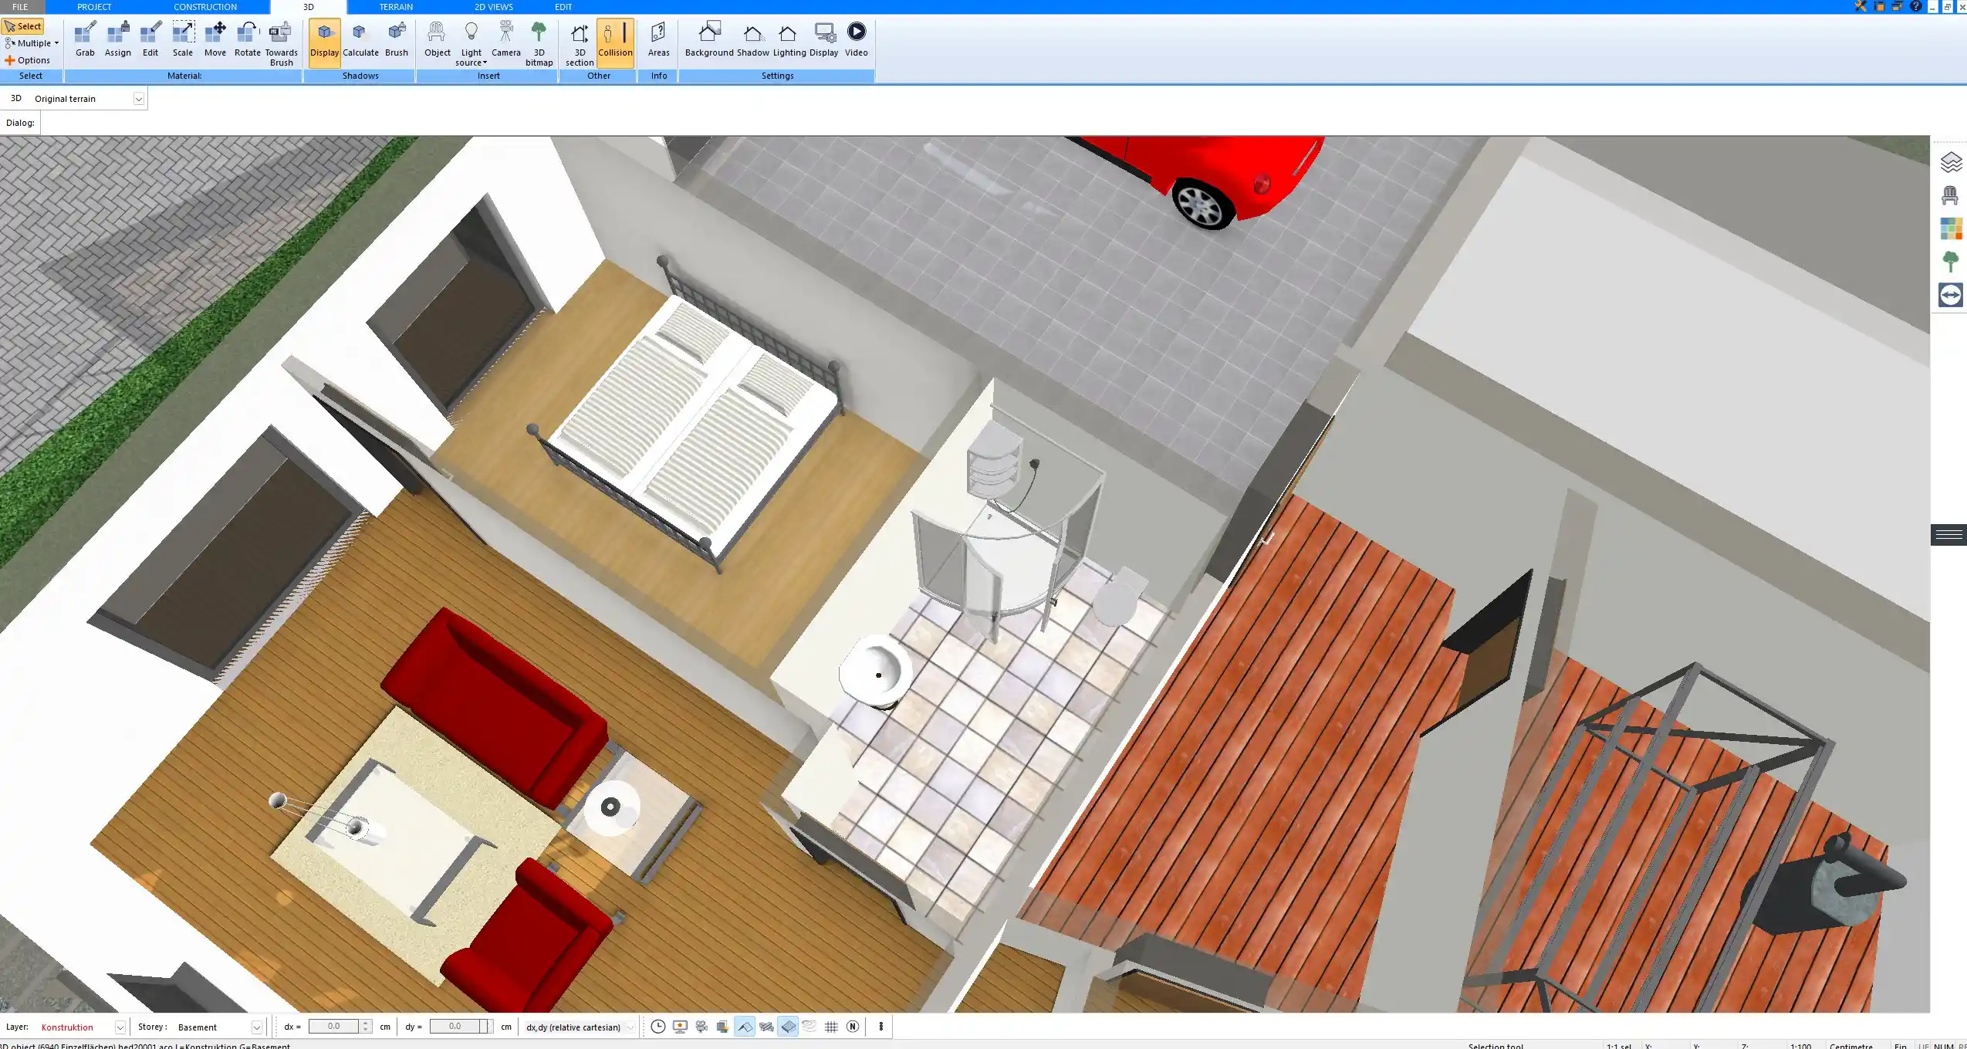Select the Rotate material tool
1967x1049 pixels.
coord(247,40)
